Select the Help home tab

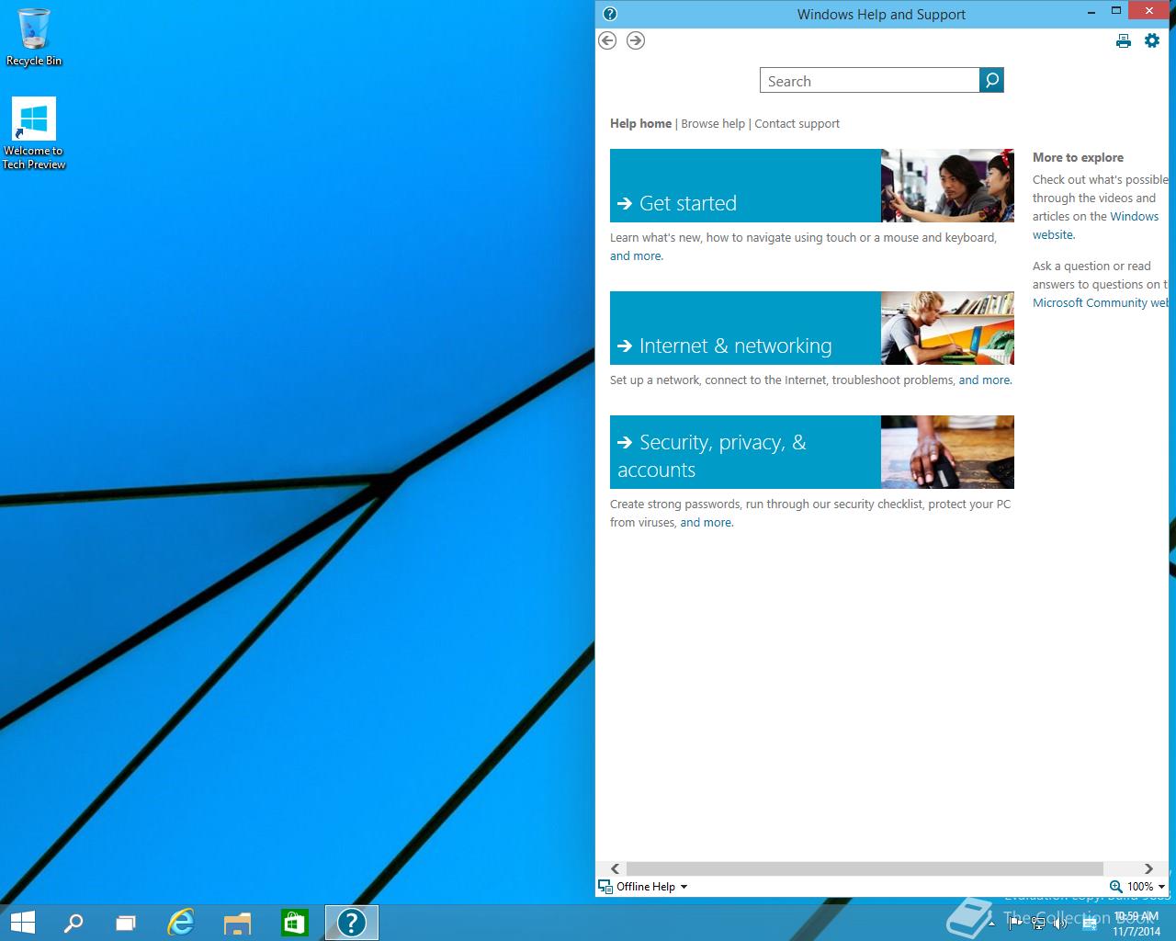(640, 123)
